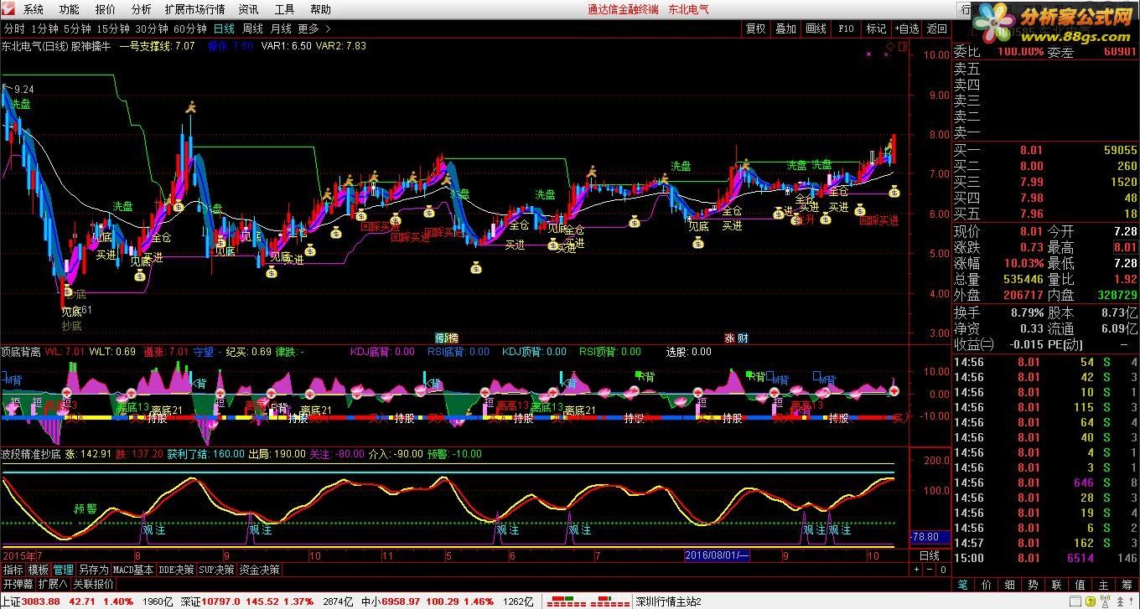
Task: Activate the 画线 drawing tool
Action: pos(816,28)
